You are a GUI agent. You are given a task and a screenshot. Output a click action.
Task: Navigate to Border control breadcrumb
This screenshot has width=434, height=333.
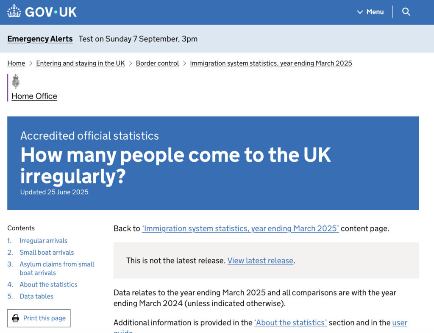[x=157, y=63]
